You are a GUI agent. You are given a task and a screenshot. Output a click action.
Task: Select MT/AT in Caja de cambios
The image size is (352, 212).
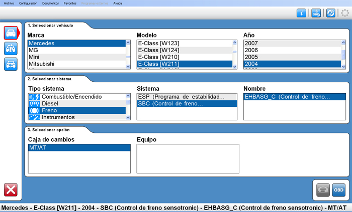pyautogui.click(x=79, y=148)
